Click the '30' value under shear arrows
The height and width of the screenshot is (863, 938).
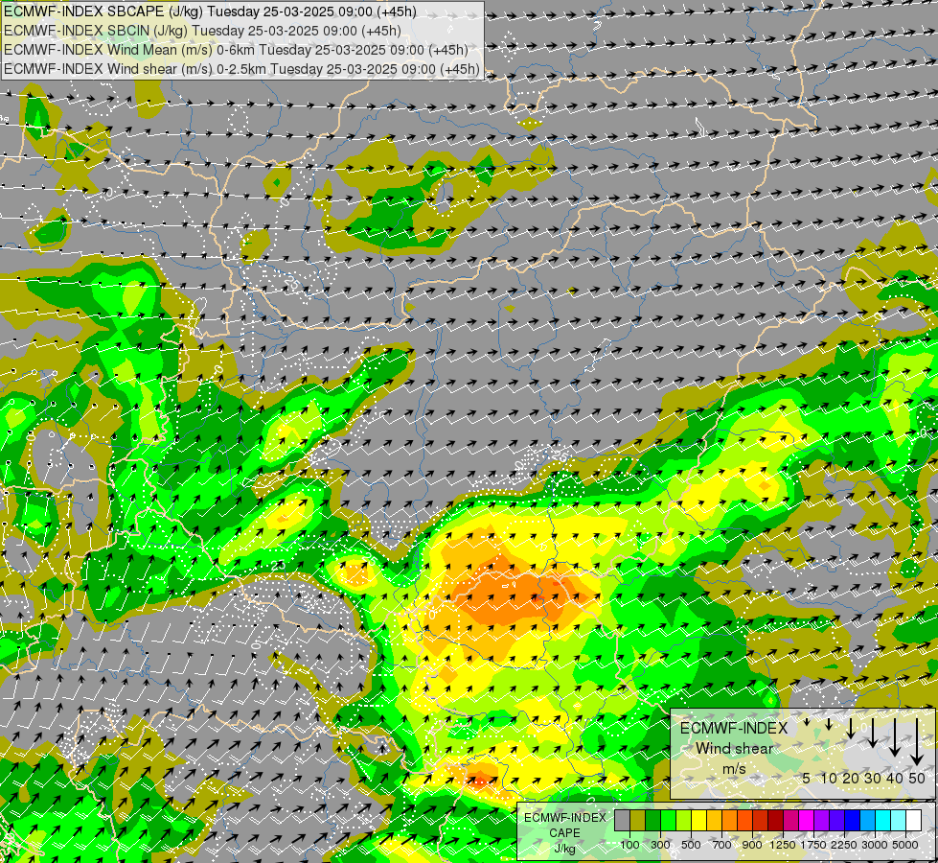[873, 778]
